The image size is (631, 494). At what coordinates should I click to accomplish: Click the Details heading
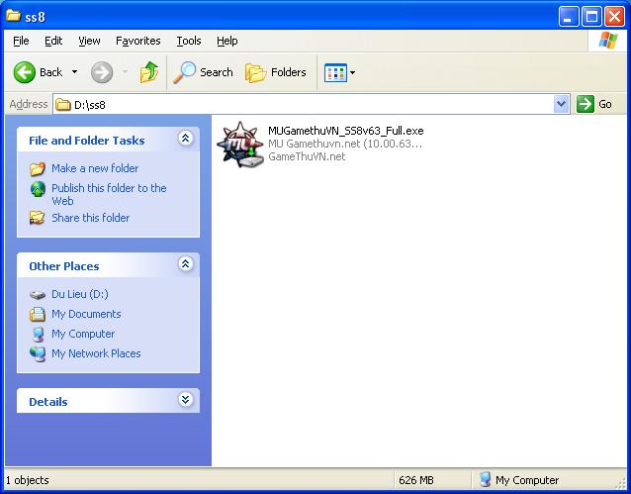[48, 402]
